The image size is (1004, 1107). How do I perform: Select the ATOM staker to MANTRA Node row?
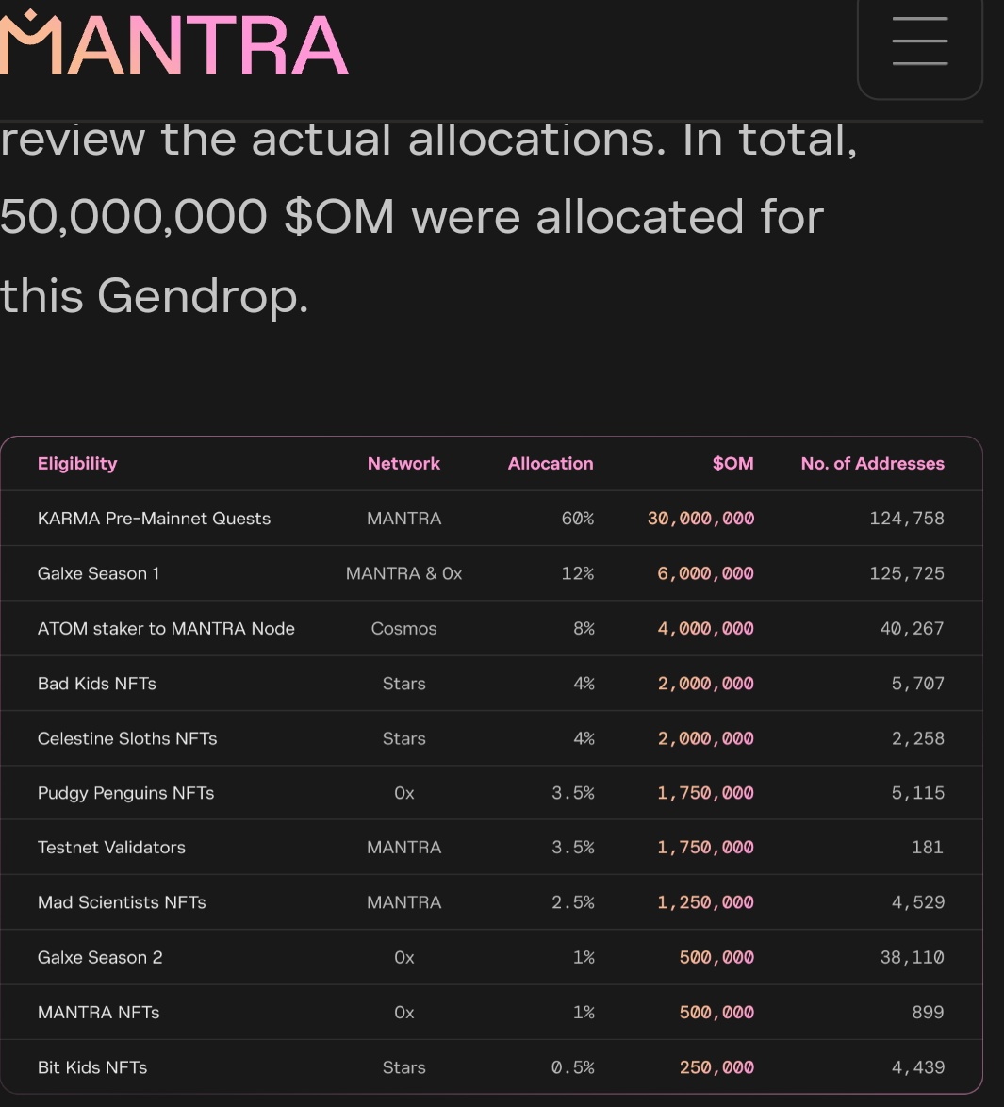(166, 628)
